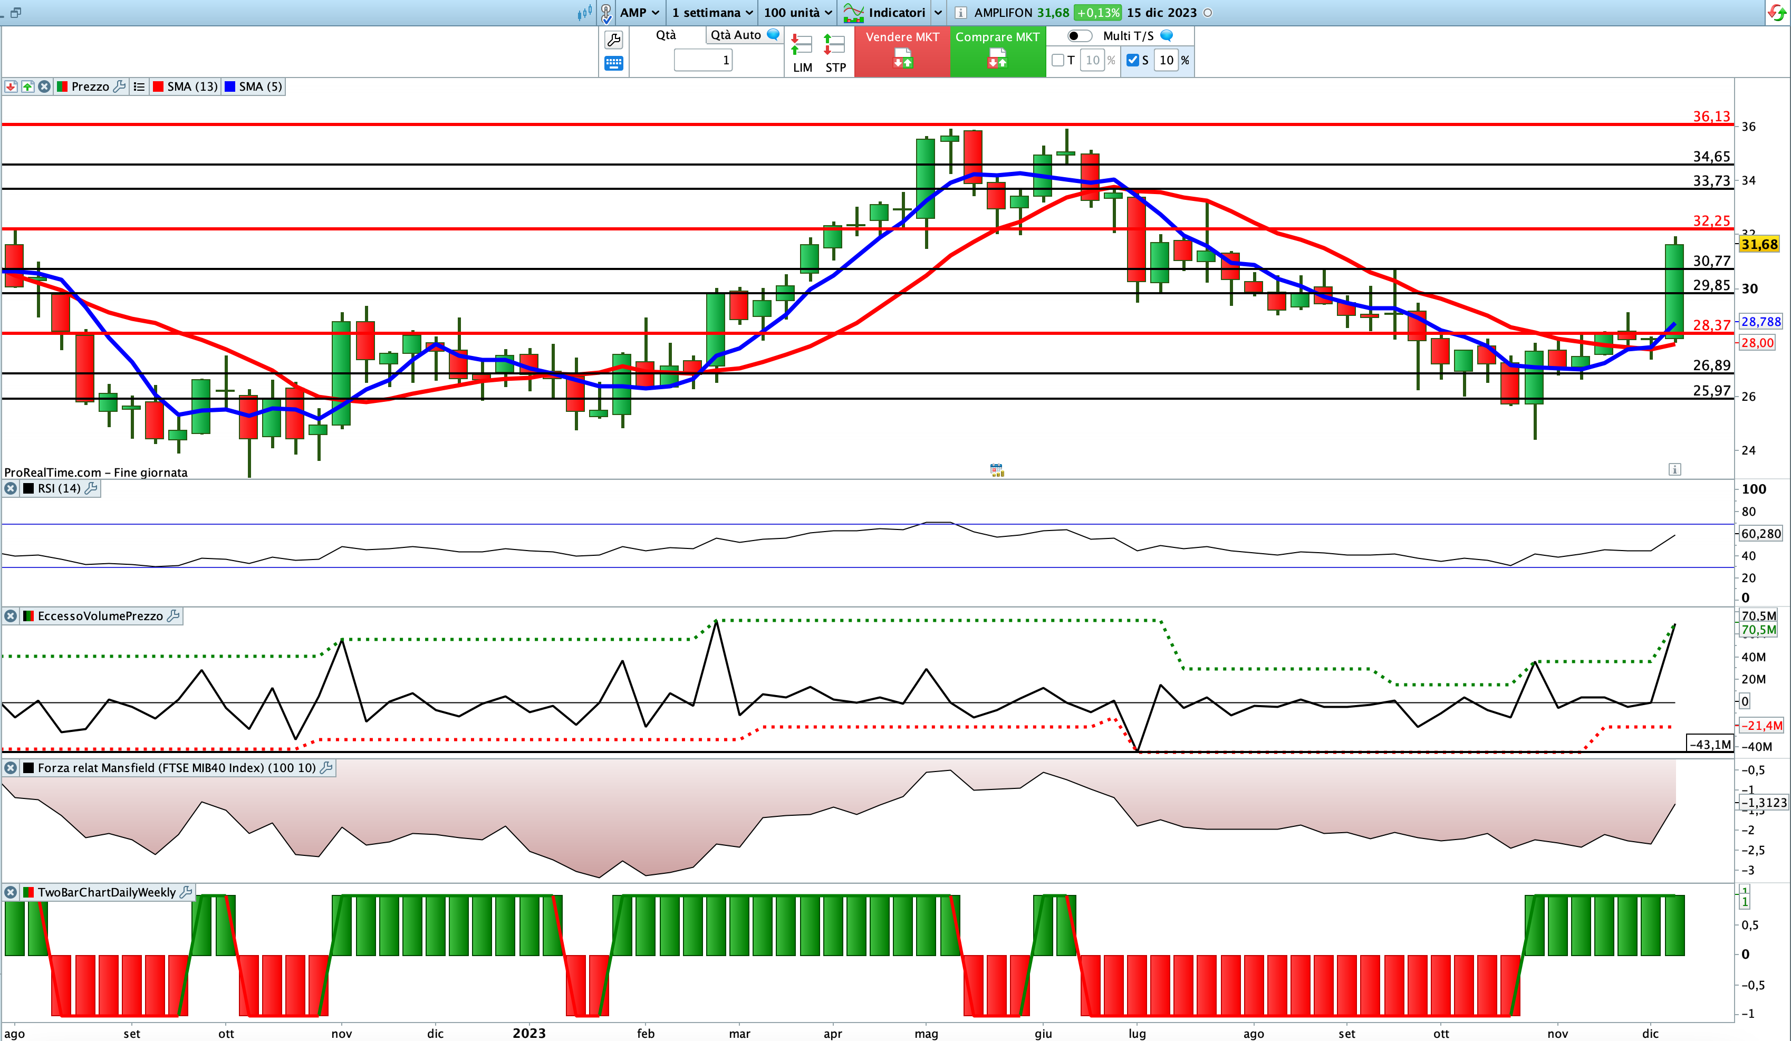Click the 2023 year label on time axis
Image resolution: width=1791 pixels, height=1041 pixels.
[529, 1033]
